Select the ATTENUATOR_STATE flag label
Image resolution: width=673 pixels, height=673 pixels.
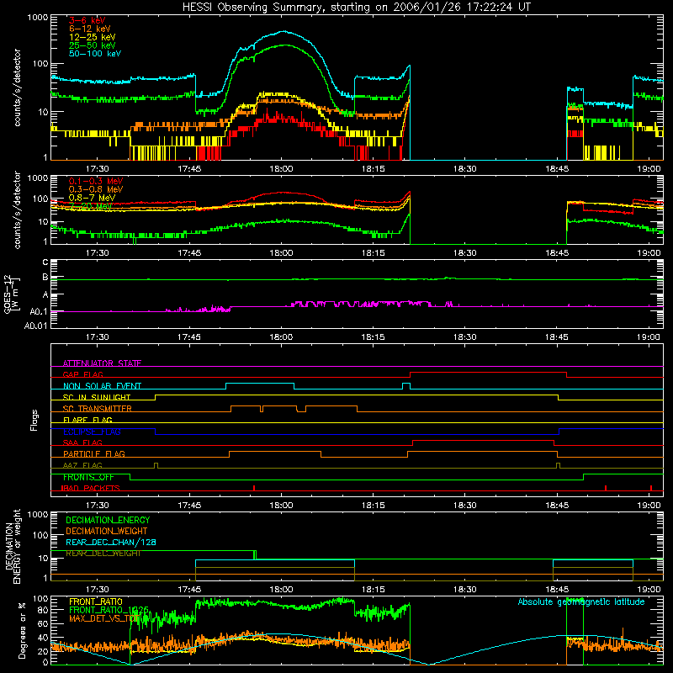[x=102, y=363]
